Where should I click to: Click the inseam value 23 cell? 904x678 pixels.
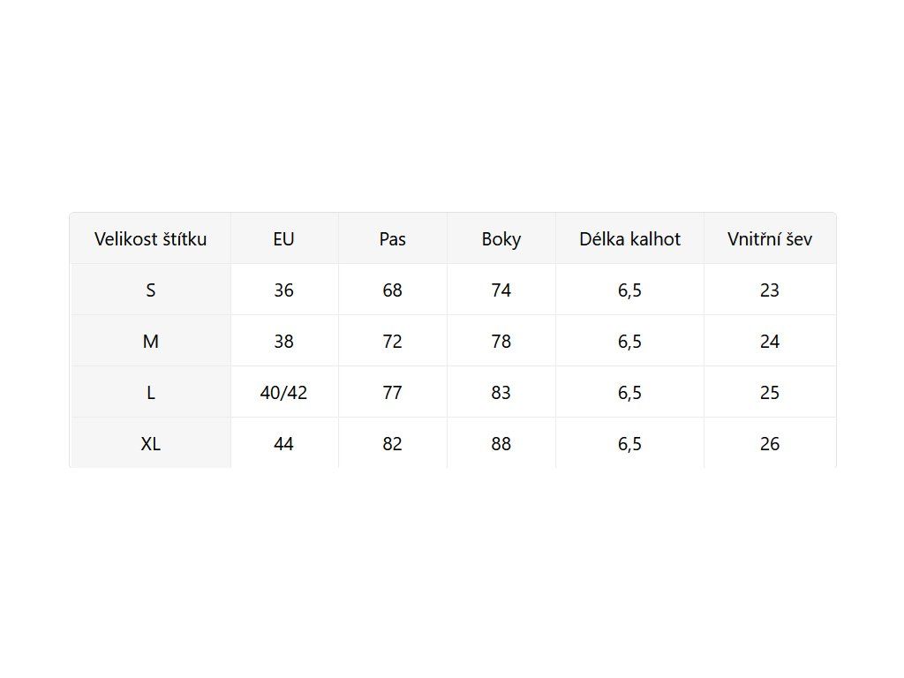coord(770,290)
